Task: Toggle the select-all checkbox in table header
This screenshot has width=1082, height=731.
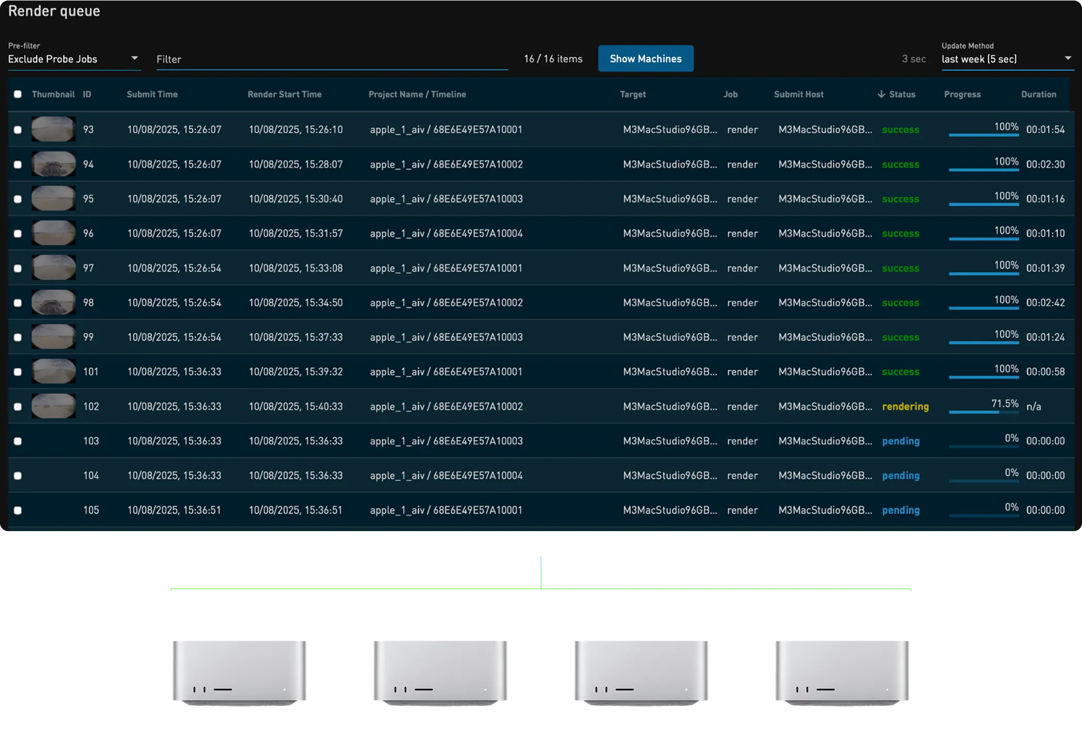Action: coord(18,94)
